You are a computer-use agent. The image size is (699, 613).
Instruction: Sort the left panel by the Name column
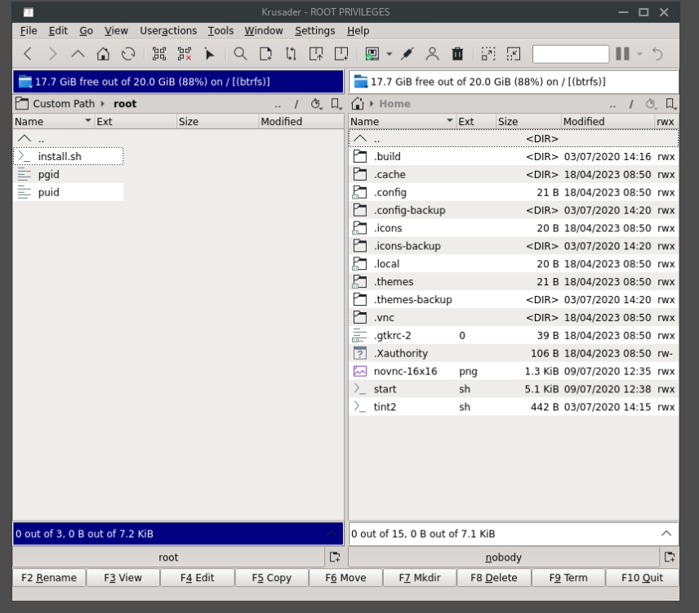click(x=54, y=121)
